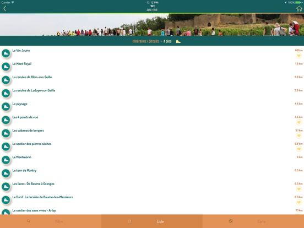Tap the boot icon beside Le Montmorin
Screen dimensions: 304x228
click(x=6, y=160)
